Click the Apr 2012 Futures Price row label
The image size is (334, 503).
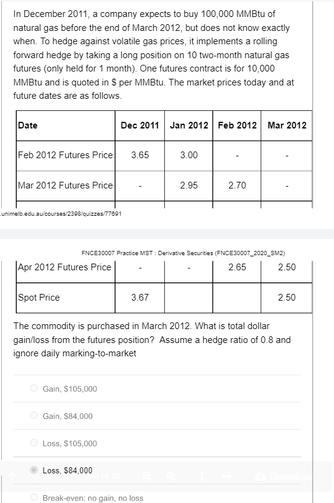coord(64,267)
